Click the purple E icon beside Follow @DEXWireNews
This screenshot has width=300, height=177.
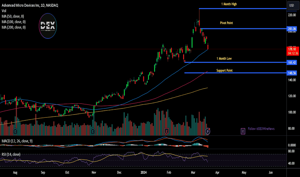click(243, 131)
